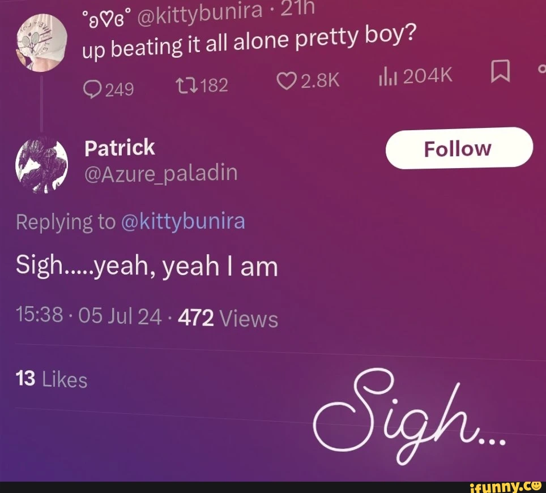The height and width of the screenshot is (493, 546).
Task: Open the @Azure_paladin handle
Action: (x=161, y=173)
